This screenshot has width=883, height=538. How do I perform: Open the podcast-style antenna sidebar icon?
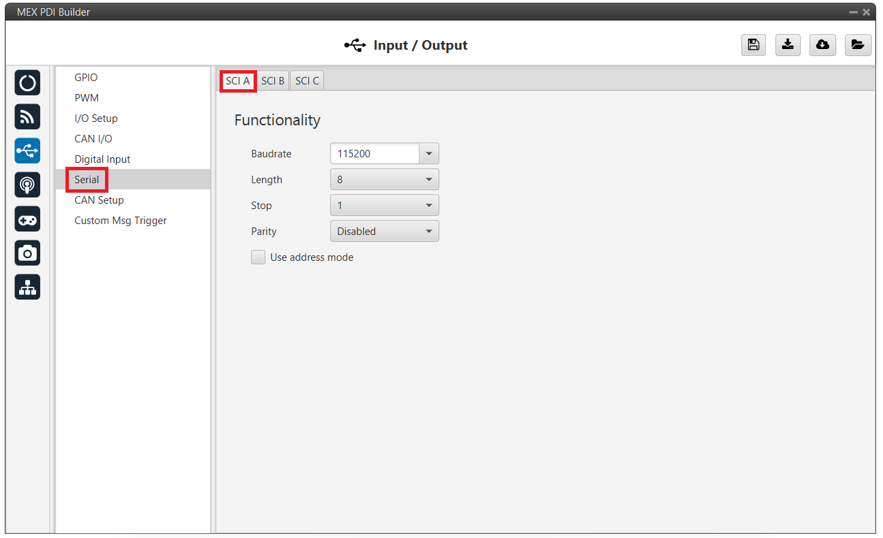pos(27,185)
